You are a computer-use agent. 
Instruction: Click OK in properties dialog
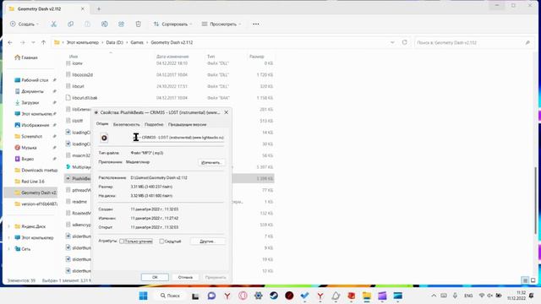coord(155,277)
